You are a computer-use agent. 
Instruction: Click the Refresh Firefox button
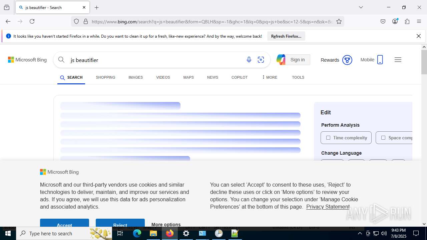286,36
